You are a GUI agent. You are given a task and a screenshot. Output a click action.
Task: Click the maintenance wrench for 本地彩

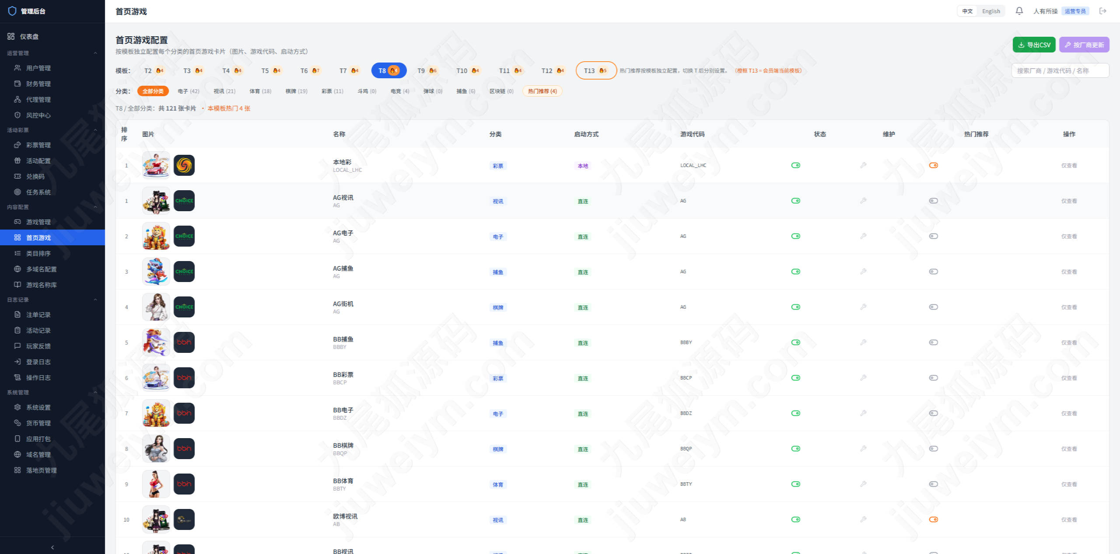863,165
